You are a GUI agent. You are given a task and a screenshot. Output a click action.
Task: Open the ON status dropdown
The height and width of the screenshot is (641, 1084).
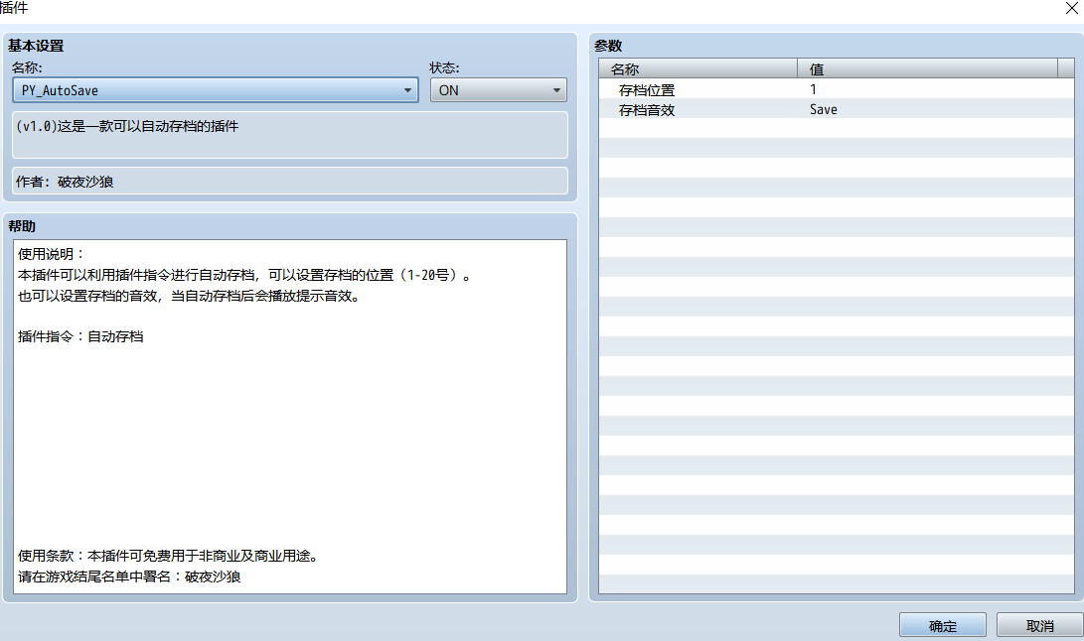coord(499,90)
